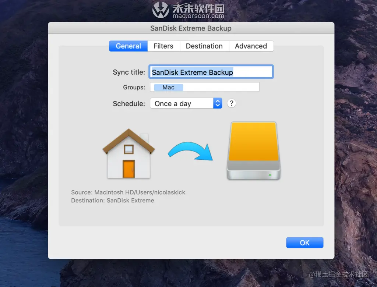
Task: Click the Schedule help question mark button
Action: tap(231, 103)
